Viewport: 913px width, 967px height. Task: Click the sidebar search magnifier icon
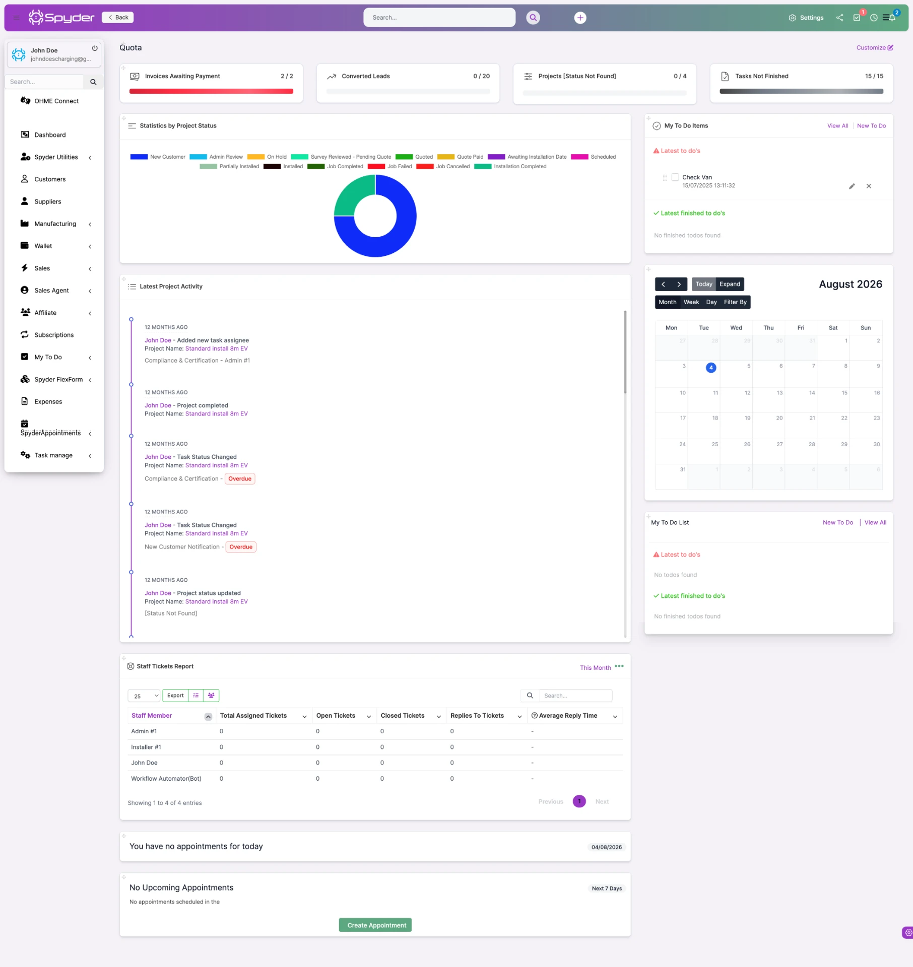pos(93,82)
